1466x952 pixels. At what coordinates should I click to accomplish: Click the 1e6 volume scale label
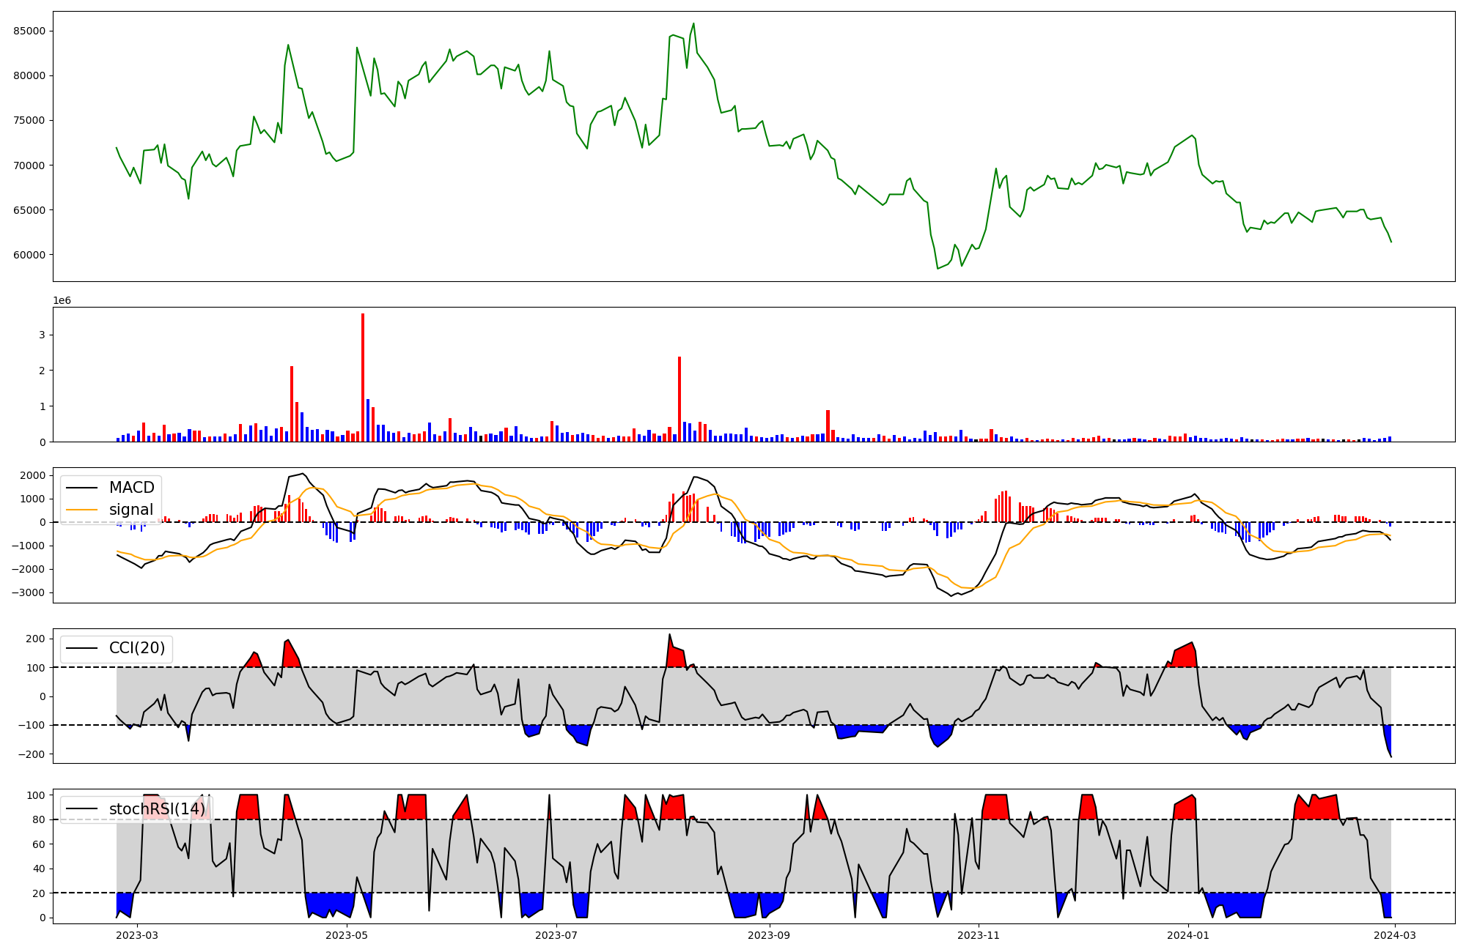[x=62, y=301]
